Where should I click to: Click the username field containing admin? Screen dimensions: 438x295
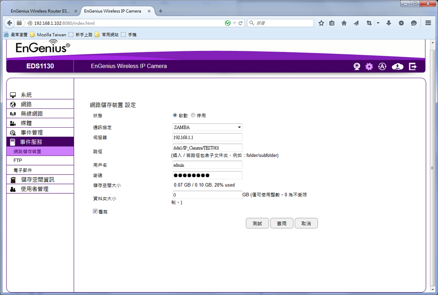coord(207,165)
